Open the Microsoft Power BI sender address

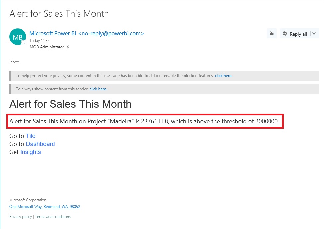click(x=86, y=33)
